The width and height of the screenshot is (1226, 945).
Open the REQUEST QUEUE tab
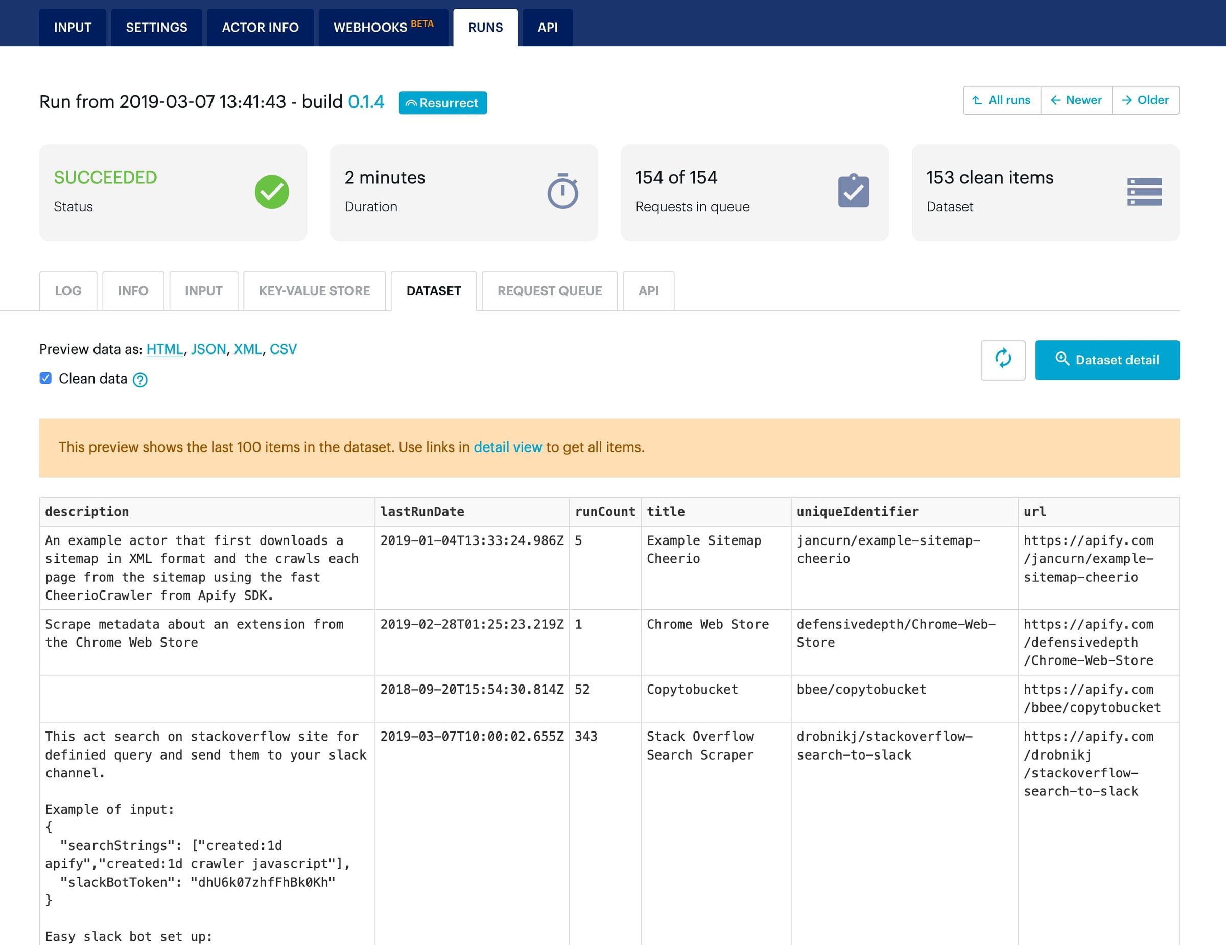549,291
